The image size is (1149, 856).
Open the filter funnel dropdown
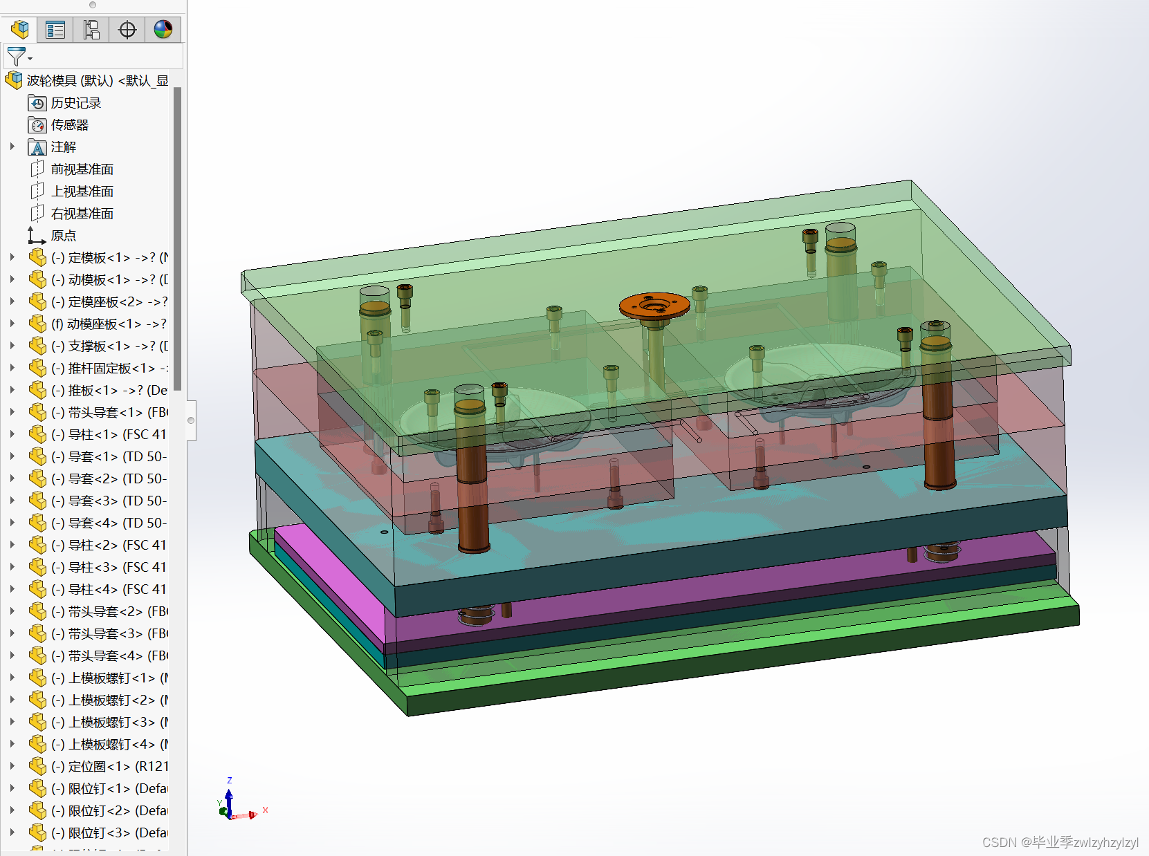[19, 56]
